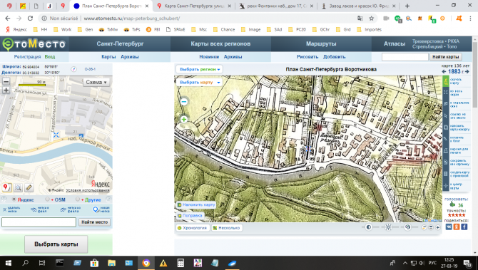Screen dimensions: 478x270
Task: Bookmark this page with the star
Action: click(x=371, y=19)
